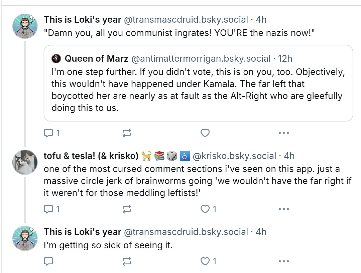Repost "I'm getting so sick of seeing it"
This screenshot has height=273, width=361.
pos(127,261)
